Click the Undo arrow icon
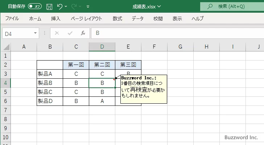264x145 pixels. [59, 7]
